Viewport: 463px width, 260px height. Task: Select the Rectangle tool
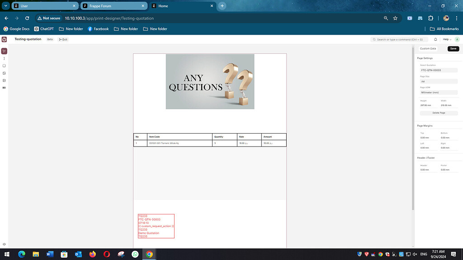pos(4,65)
